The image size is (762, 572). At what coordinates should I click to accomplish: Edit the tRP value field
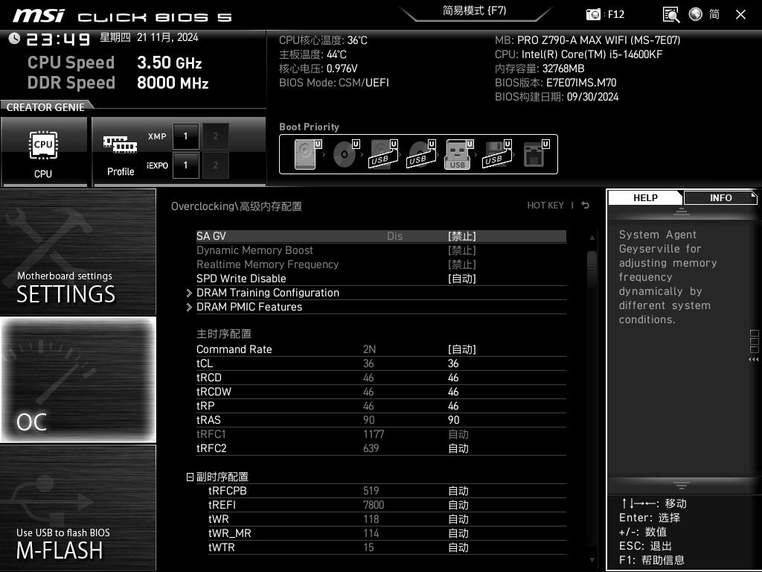pyautogui.click(x=453, y=406)
